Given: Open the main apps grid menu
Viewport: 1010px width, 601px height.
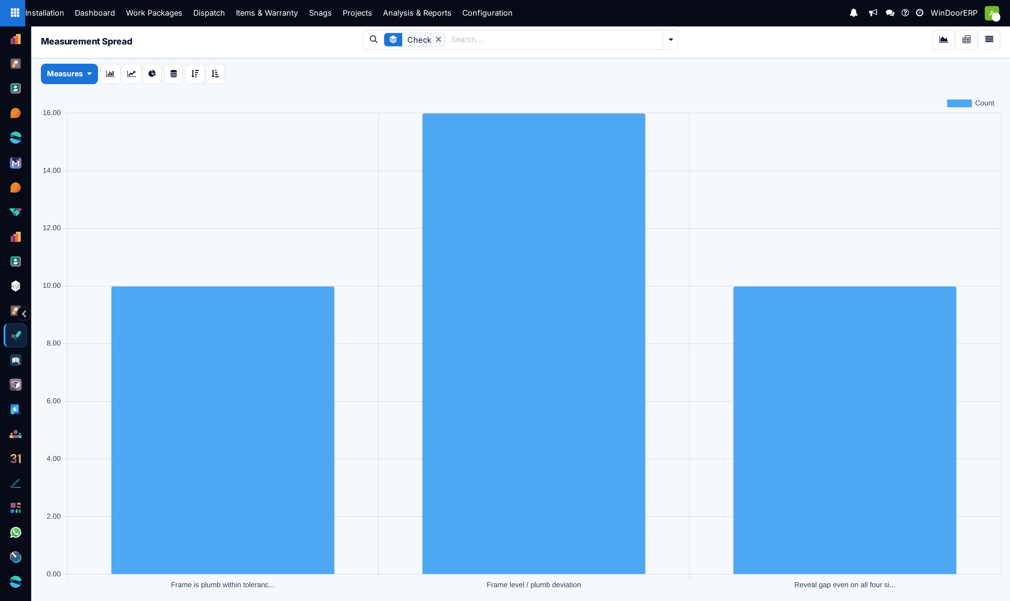Looking at the screenshot, I should 15,13.
